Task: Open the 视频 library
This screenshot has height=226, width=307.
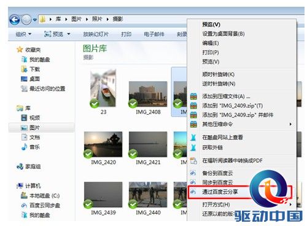Action: click(x=31, y=118)
